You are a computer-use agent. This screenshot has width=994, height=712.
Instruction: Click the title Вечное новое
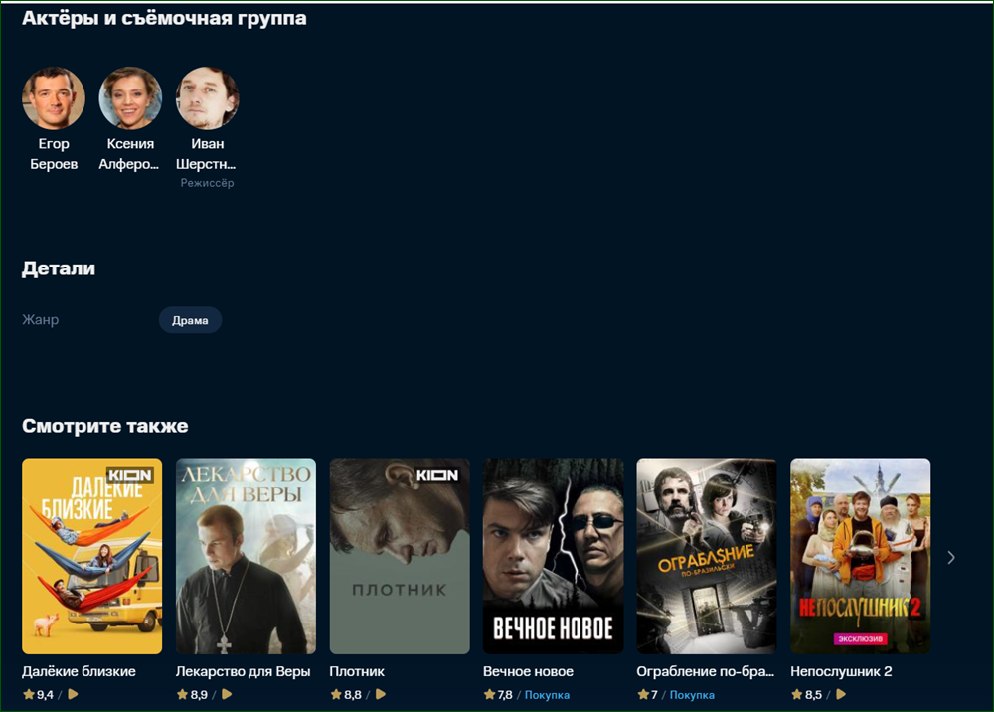pos(528,671)
